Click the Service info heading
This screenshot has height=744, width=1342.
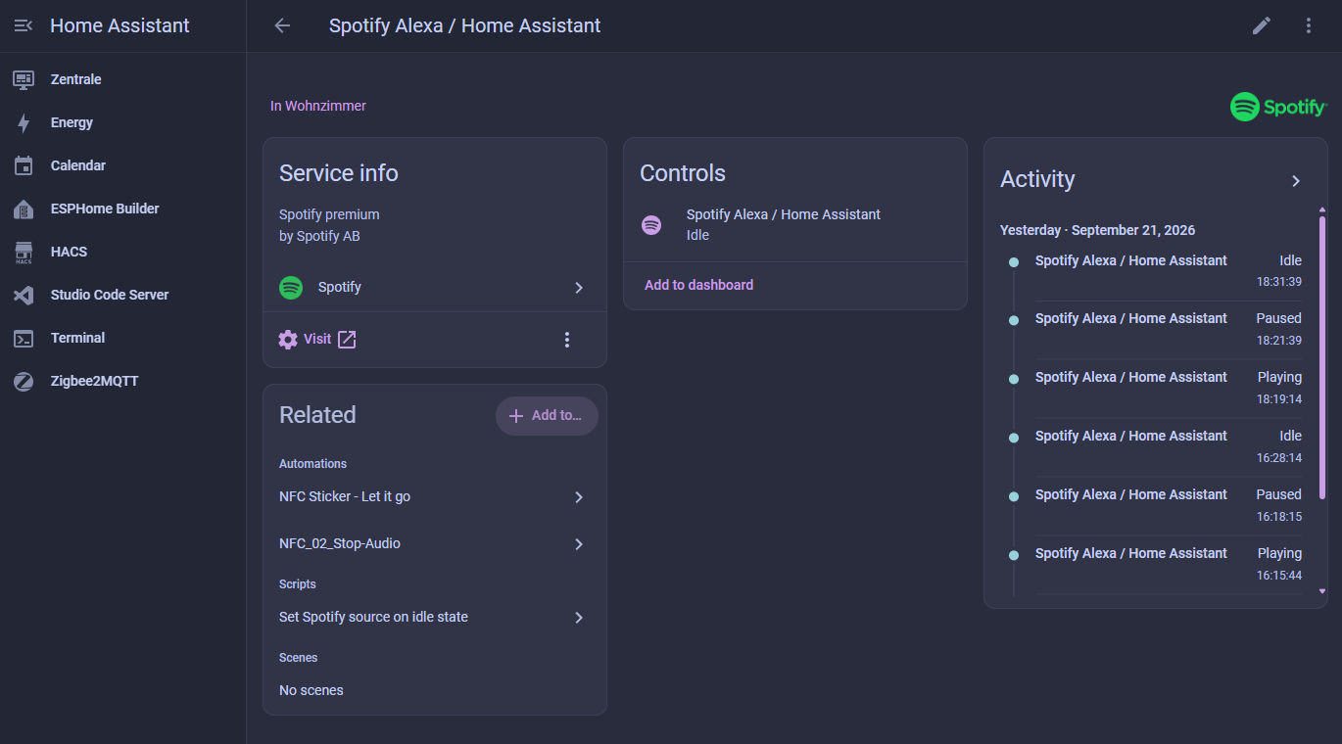point(339,173)
